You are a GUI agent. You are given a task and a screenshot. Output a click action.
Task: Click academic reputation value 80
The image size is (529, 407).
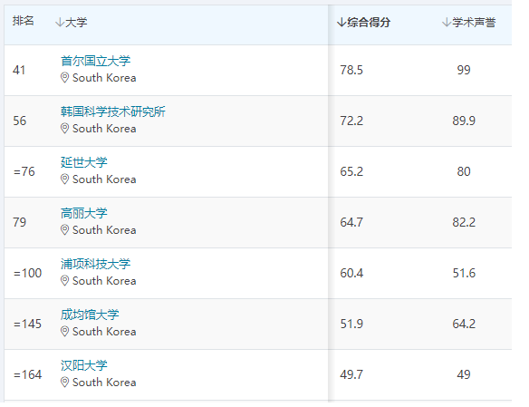pos(464,171)
